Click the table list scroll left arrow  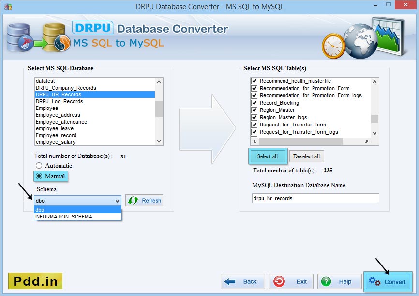click(x=254, y=141)
